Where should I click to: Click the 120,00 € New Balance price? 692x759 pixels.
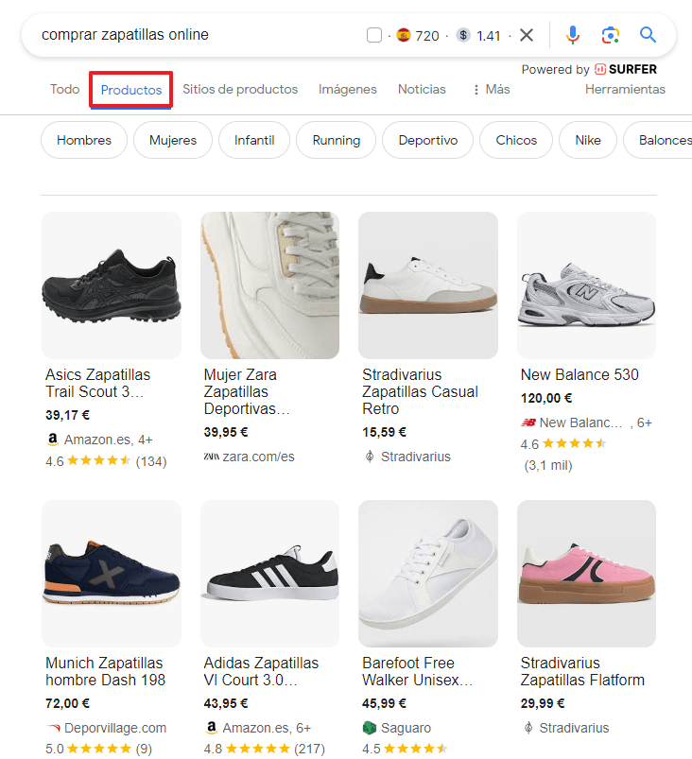pyautogui.click(x=546, y=398)
